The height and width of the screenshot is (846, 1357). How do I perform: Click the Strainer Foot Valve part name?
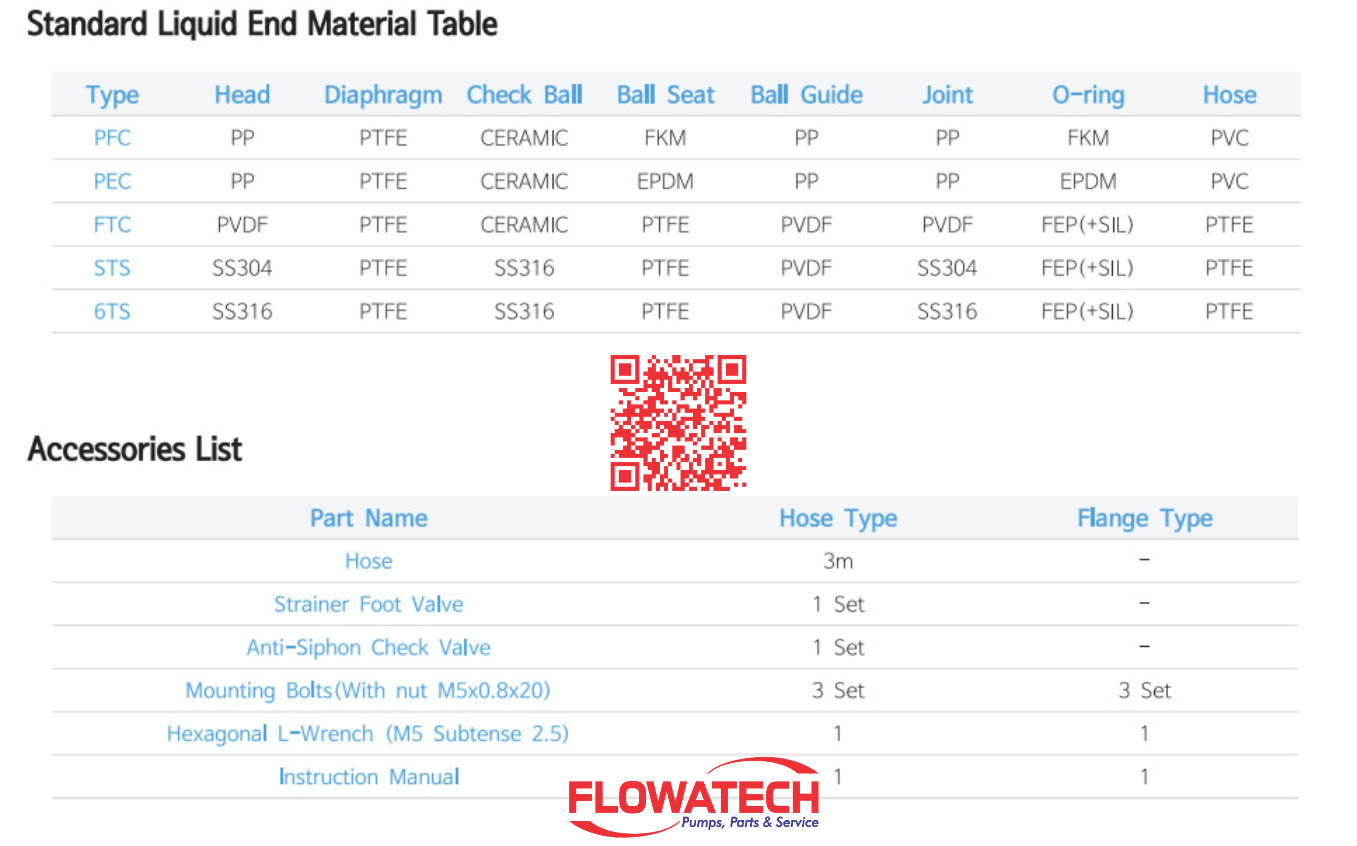(369, 604)
